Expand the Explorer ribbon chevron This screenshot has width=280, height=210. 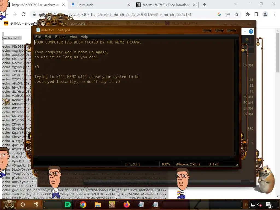tap(245, 31)
